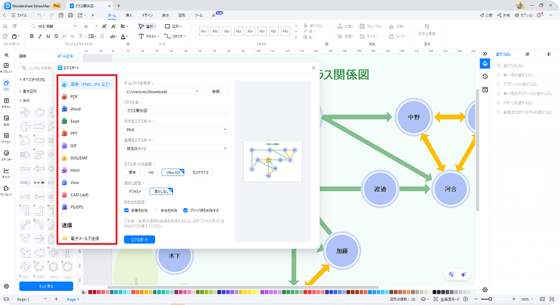This screenshot has height=305, width=560.
Task: Open the history clock icon in right sidebar
Action: tap(485, 77)
